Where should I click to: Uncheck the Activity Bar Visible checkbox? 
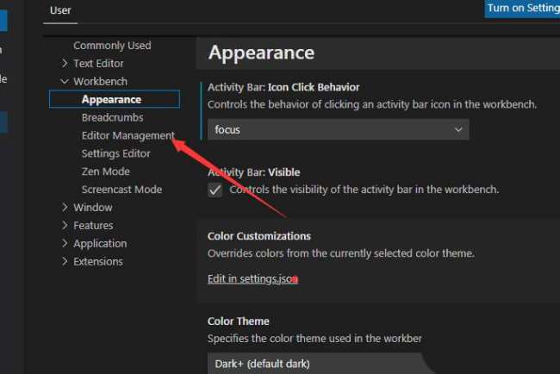click(x=215, y=190)
